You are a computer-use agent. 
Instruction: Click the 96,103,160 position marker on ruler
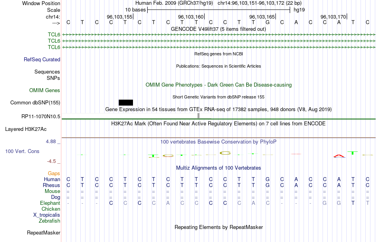(191, 17)
